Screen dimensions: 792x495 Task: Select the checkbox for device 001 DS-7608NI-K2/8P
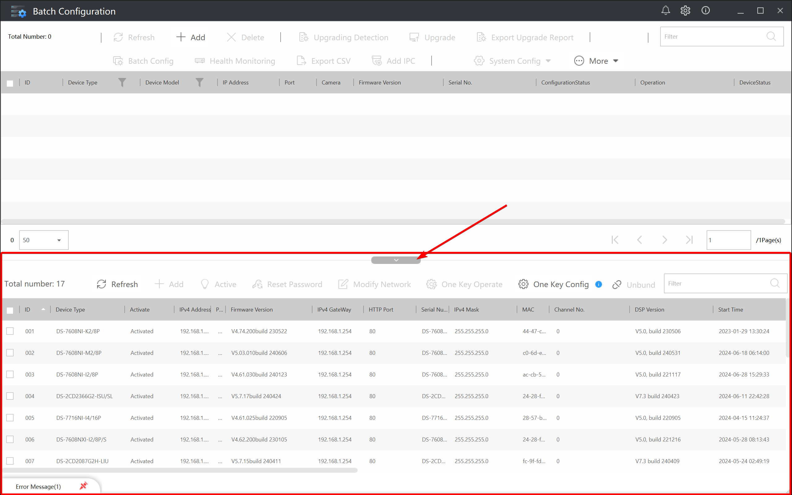click(x=10, y=331)
